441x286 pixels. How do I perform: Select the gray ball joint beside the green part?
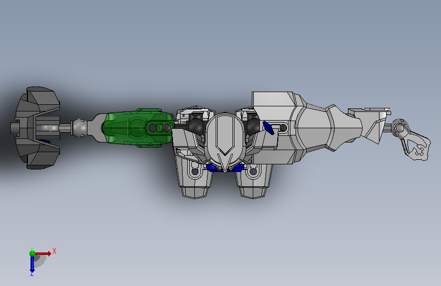(79, 128)
